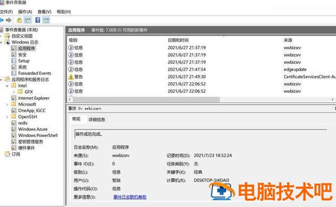336x207 pixels.
Task: Click the 应用程序 log icon in tree
Action: 14,48
